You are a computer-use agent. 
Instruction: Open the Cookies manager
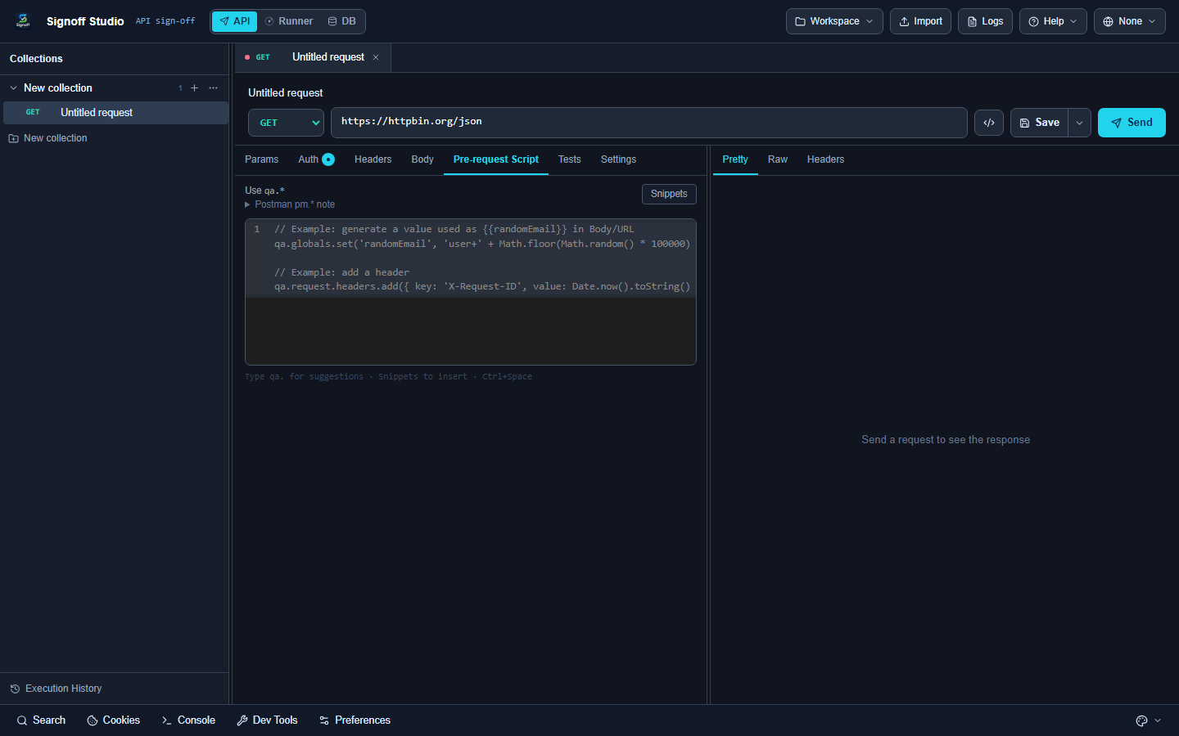point(113,720)
